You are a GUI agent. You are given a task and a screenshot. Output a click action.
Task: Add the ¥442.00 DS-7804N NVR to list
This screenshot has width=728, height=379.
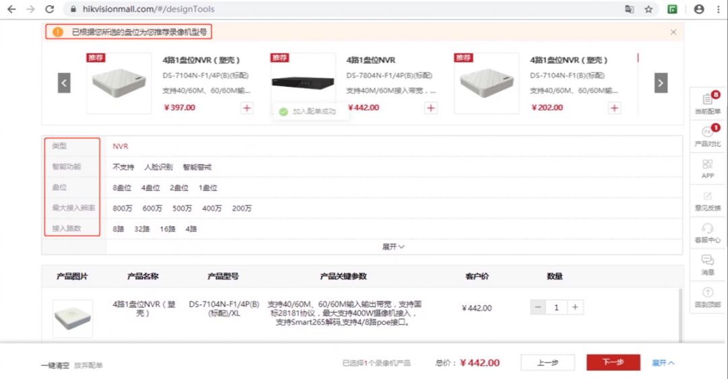click(x=431, y=108)
